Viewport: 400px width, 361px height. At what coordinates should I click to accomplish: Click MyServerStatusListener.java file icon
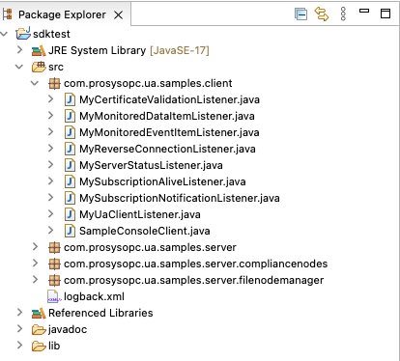[70, 165]
